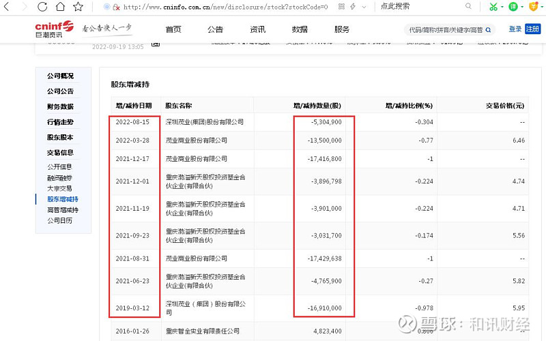Click the browser search magnifier icon

468,6
